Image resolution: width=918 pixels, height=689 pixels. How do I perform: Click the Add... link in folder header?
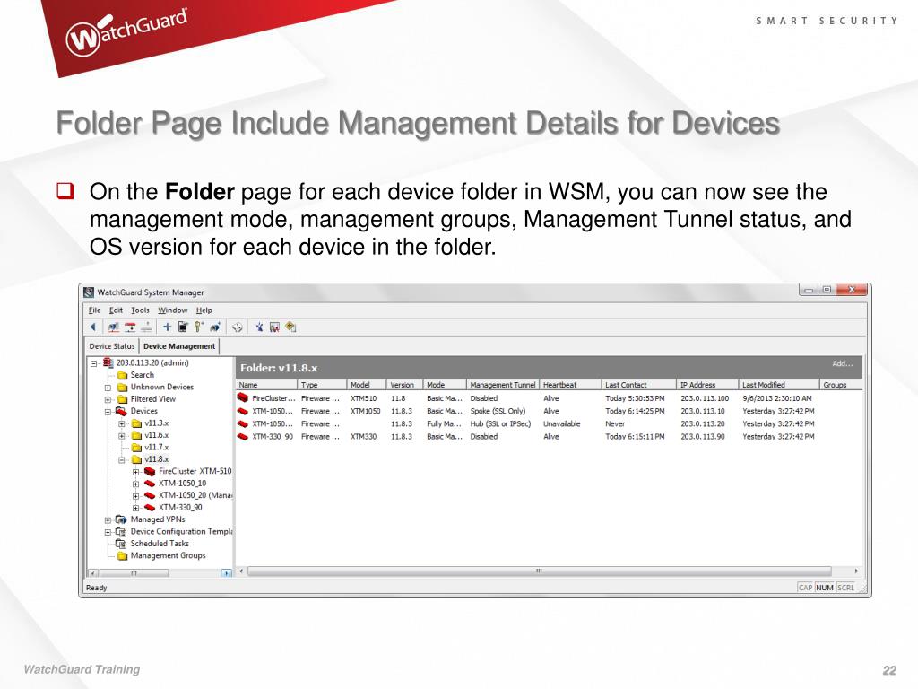pos(843,364)
